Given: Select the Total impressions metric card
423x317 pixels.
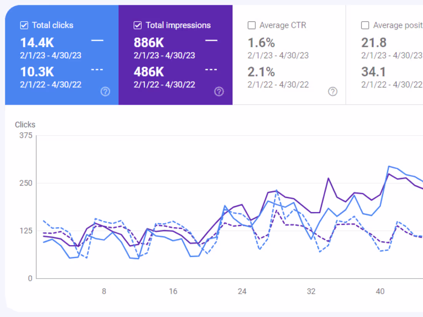Looking at the screenshot, I should (x=175, y=54).
